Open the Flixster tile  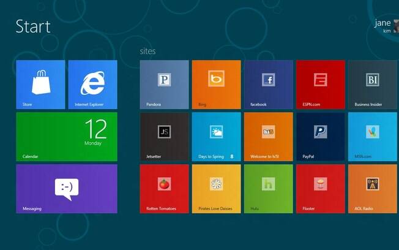click(321, 189)
